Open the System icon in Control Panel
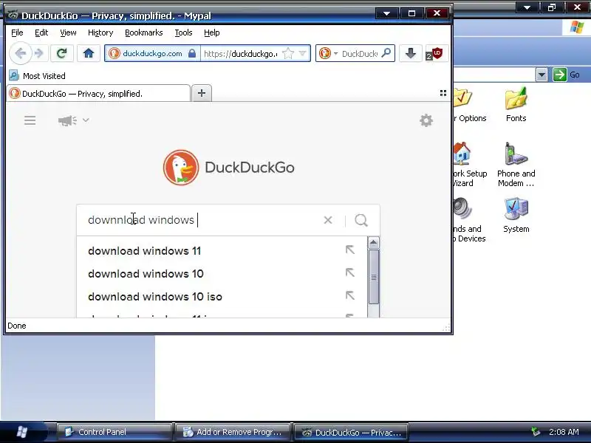Image resolution: width=591 pixels, height=443 pixels. 516,215
